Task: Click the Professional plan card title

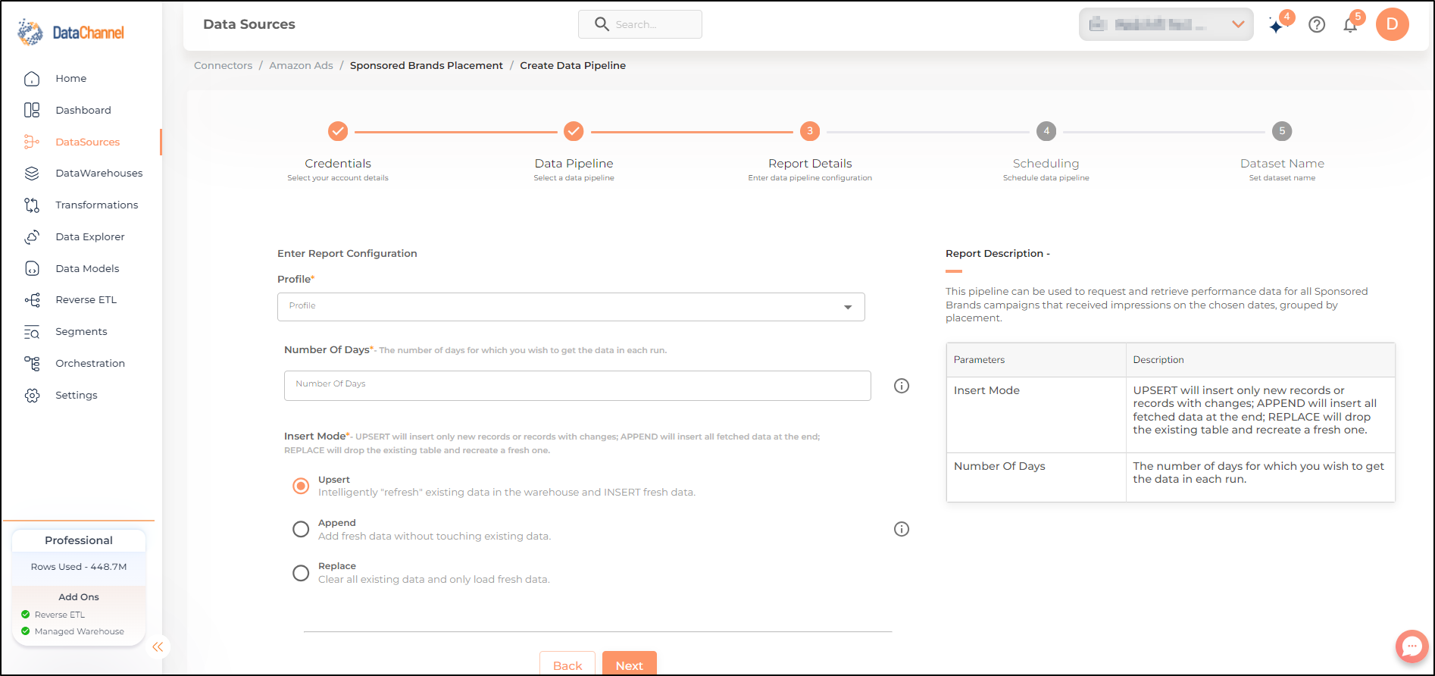Action: 79,540
